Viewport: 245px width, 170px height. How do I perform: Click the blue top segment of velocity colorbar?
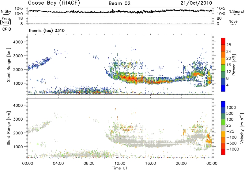(223, 104)
